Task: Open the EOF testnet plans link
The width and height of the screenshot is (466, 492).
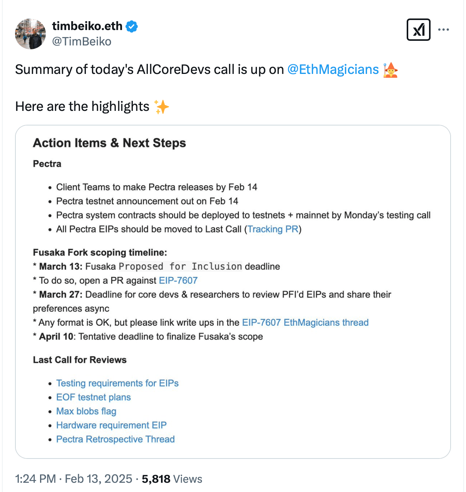Action: [x=94, y=397]
